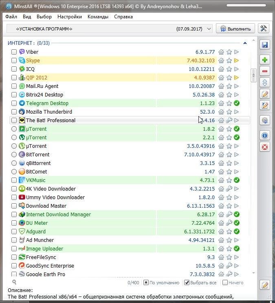Click the green plus add icon
The image size is (275, 303).
(x=264, y=60)
